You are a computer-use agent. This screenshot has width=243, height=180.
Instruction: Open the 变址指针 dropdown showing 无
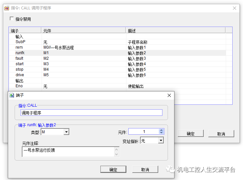(x=161, y=140)
